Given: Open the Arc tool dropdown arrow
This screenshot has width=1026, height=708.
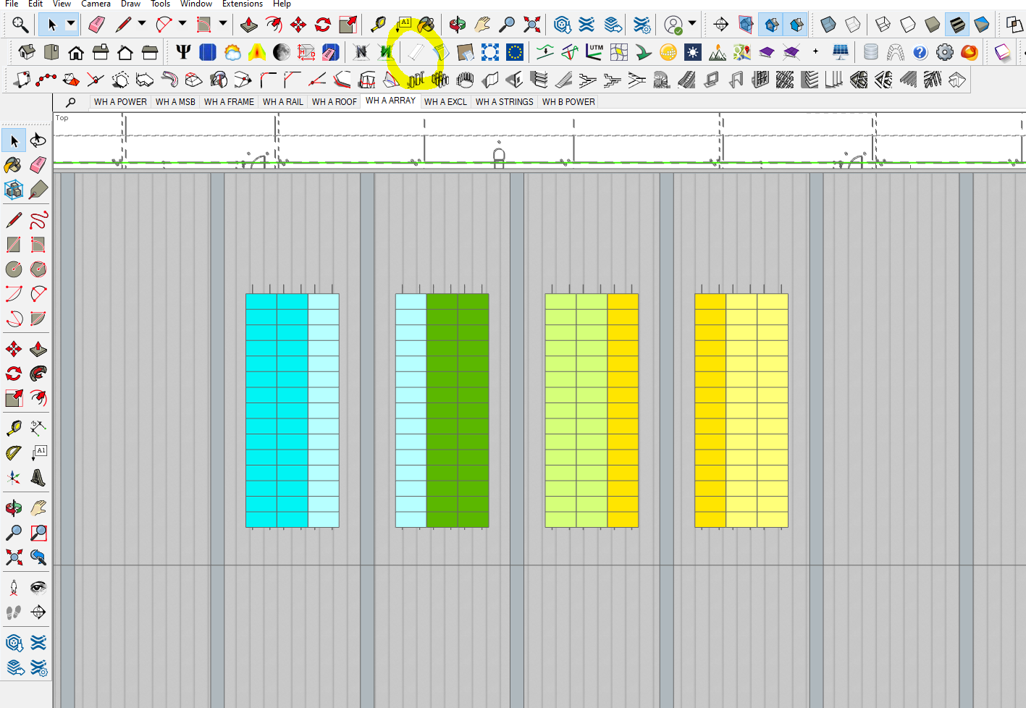Looking at the screenshot, I should pos(182,24).
